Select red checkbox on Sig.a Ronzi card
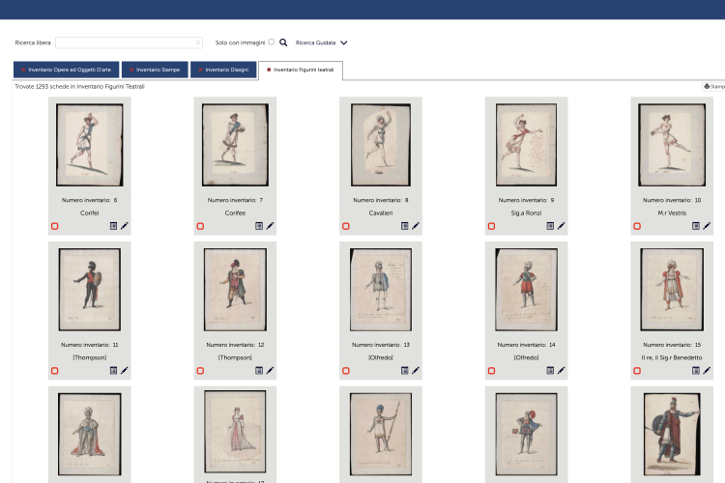This screenshot has height=483, width=725. (x=491, y=226)
